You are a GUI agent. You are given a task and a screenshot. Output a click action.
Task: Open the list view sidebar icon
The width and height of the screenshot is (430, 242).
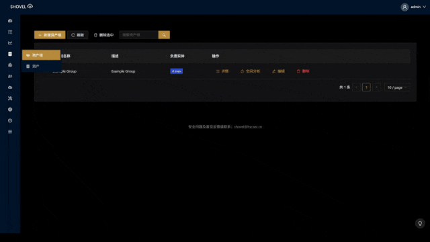[x=10, y=32]
